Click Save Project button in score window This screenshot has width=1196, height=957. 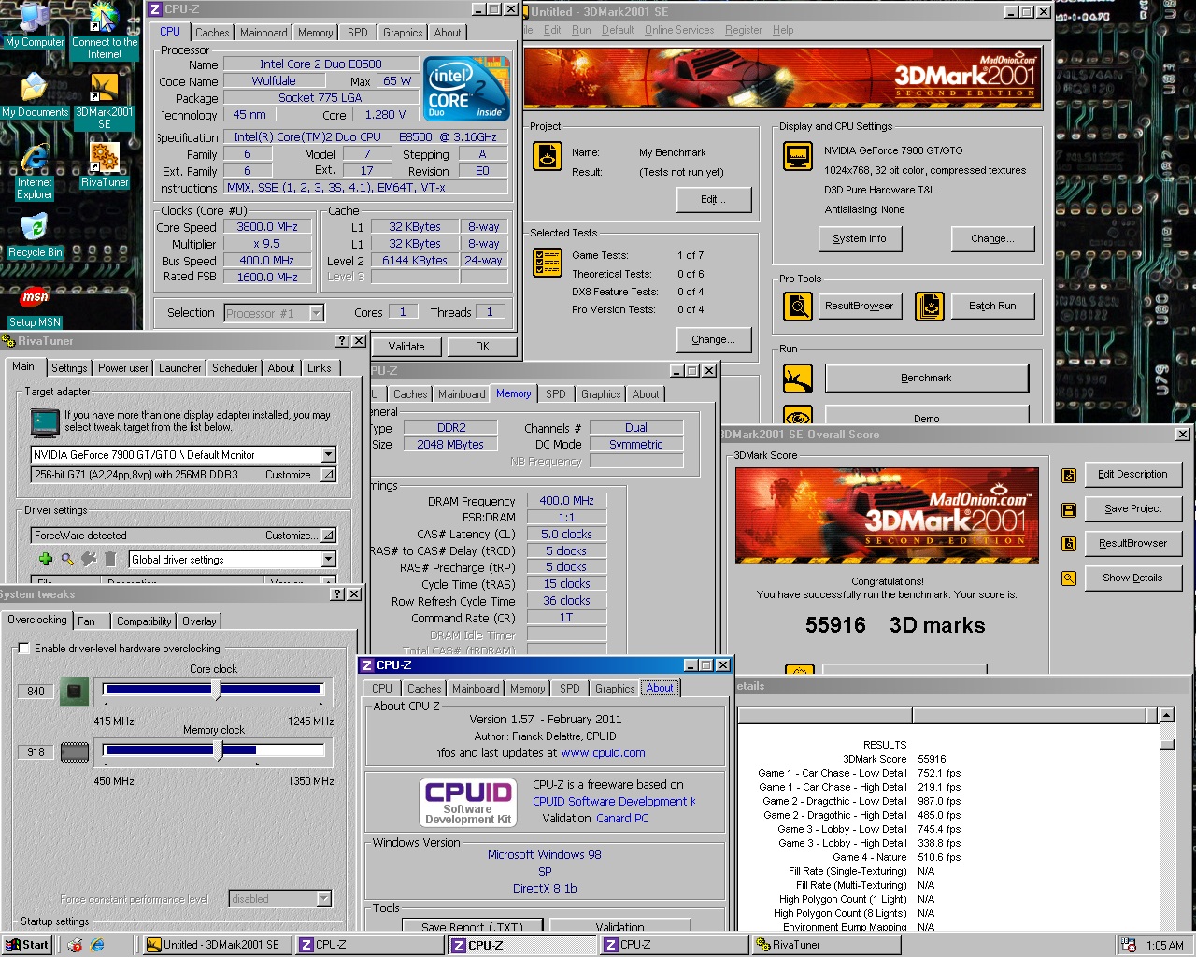[1132, 509]
